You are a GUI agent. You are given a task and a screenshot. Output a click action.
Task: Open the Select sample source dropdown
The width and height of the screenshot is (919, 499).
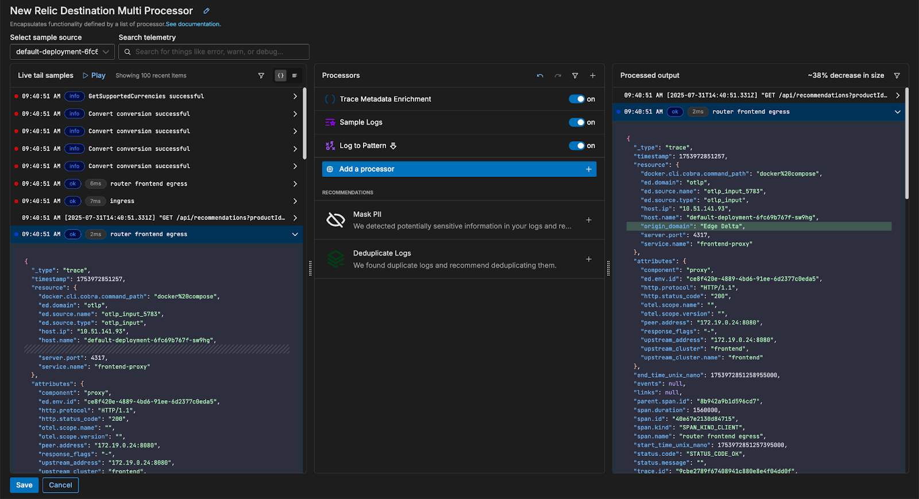tap(62, 52)
